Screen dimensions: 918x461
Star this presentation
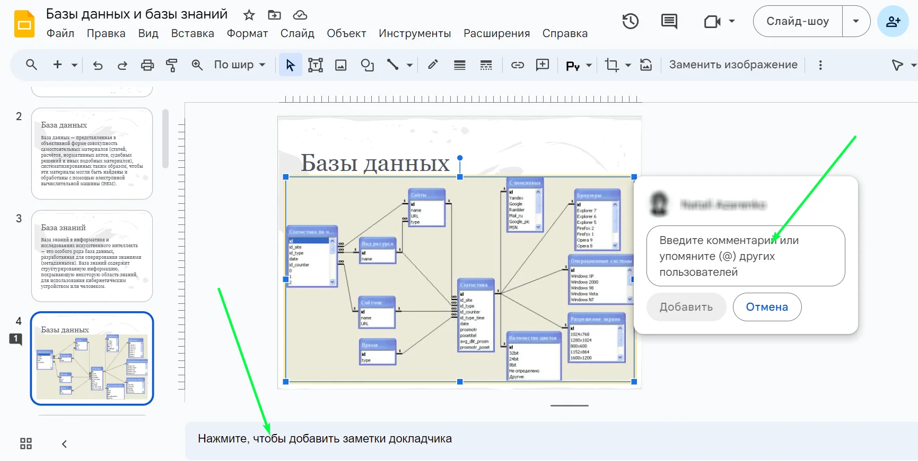tap(249, 15)
